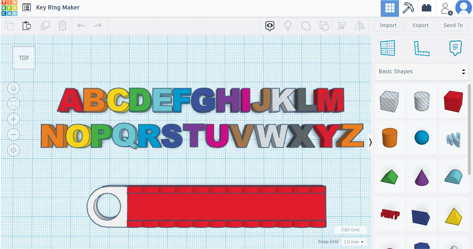473x249 pixels.
Task: Toggle orthographic perspective view cube icon
Action: tap(13, 150)
